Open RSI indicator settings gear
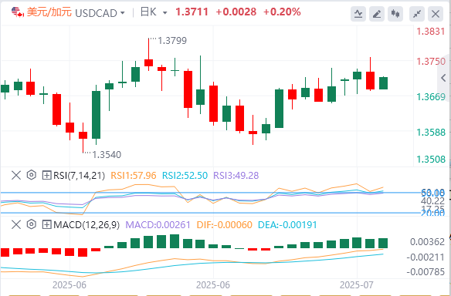The height and width of the screenshot is (296, 451). coord(32,175)
